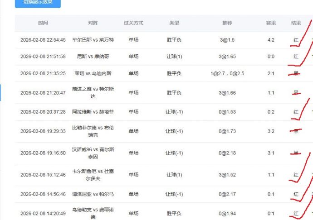
Task: Click the 时间 column header
Action: click(43, 23)
